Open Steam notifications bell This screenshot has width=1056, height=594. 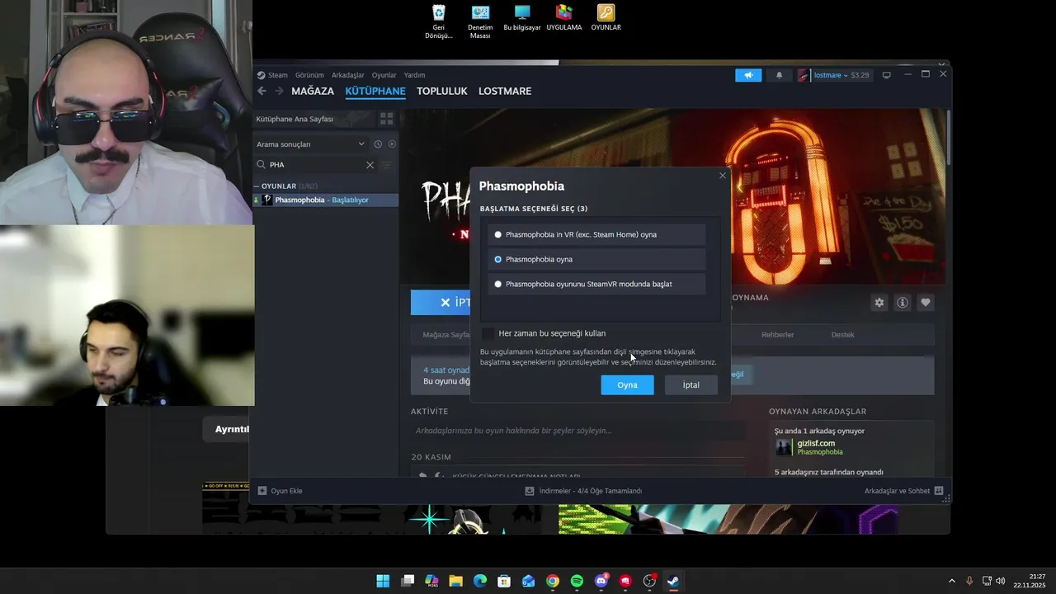(779, 75)
